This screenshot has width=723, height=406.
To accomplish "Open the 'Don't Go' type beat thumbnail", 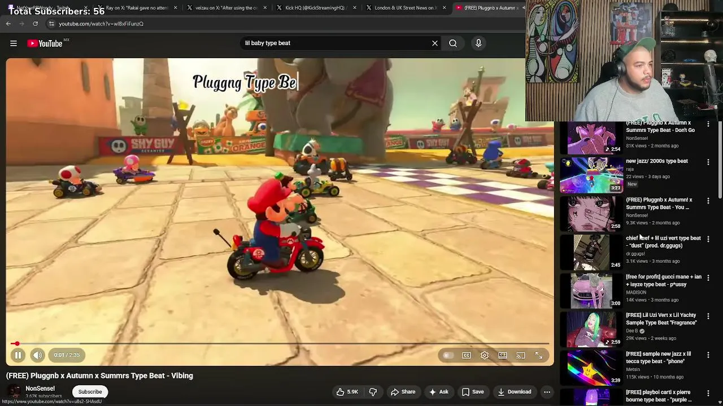I will pos(591,137).
